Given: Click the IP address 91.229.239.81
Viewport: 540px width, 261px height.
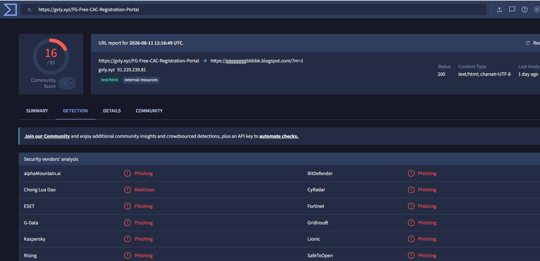Looking at the screenshot, I should click(131, 70).
